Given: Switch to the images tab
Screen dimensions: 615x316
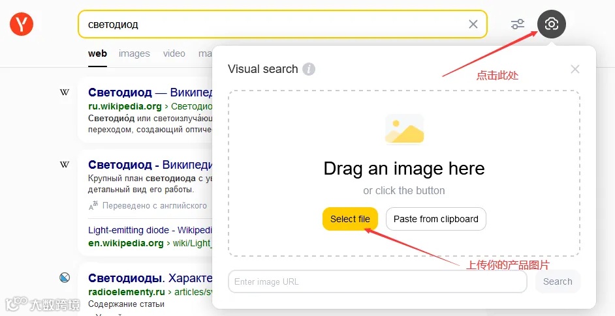Looking at the screenshot, I should tap(134, 53).
